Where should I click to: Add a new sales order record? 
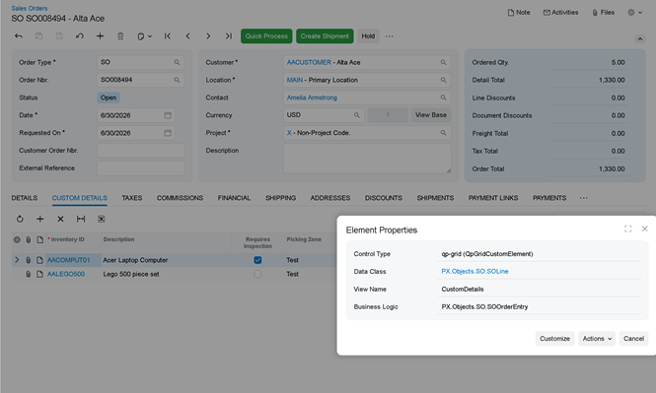(x=100, y=36)
